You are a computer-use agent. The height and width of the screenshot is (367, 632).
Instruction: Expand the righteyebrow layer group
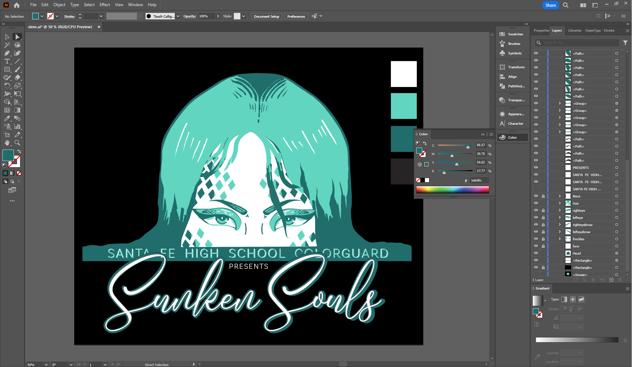pos(560,225)
